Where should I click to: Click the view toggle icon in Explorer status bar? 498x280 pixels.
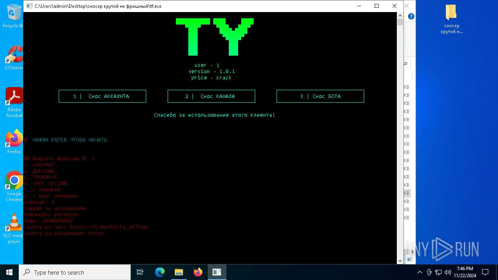coord(409,259)
